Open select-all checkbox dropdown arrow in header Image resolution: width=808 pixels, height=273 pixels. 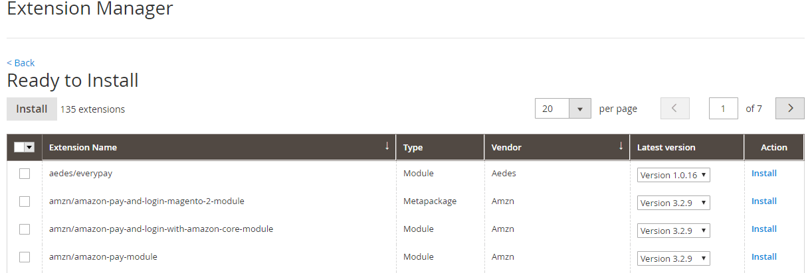point(29,148)
